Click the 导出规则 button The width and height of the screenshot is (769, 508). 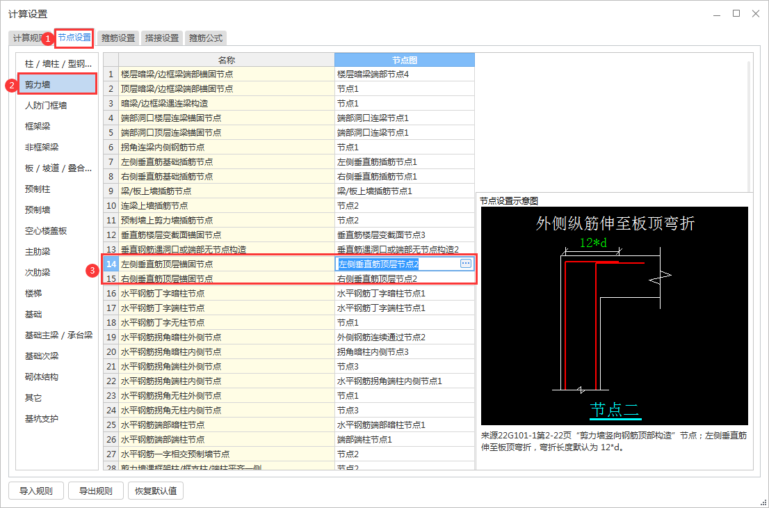point(96,491)
